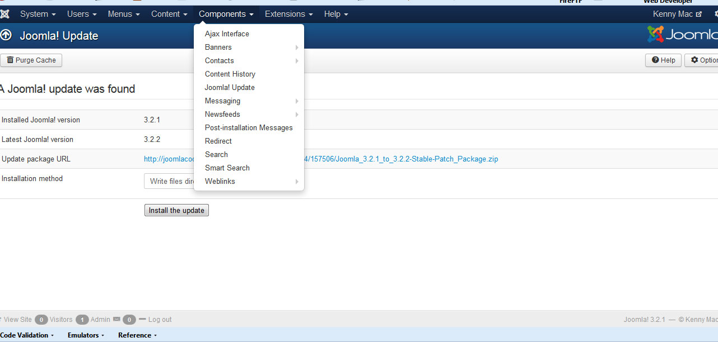Click the "Installed Joomla! version" label
This screenshot has height=342, width=718.
pos(41,120)
